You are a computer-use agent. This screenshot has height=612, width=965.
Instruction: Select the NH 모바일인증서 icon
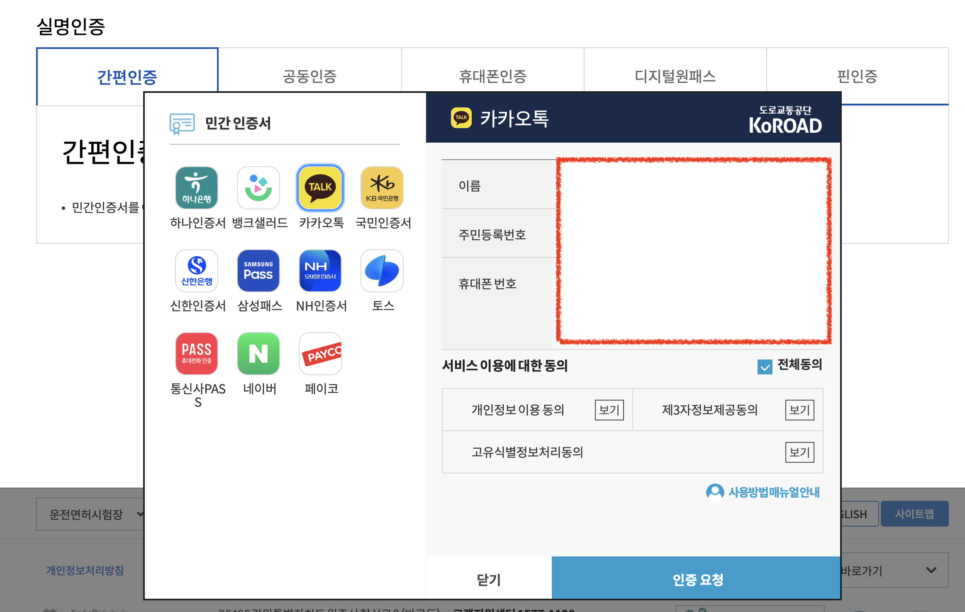[x=320, y=271]
